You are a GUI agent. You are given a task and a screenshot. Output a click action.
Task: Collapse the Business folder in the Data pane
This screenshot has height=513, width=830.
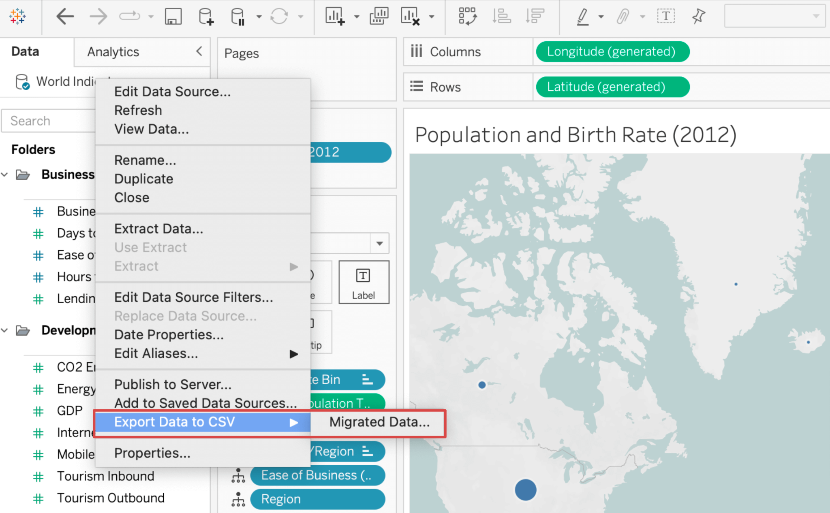4,174
